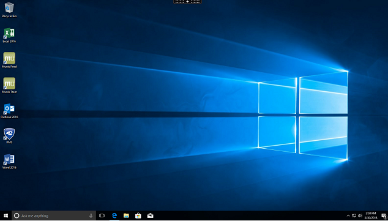Open the Mail app taskbar icon
The width and height of the screenshot is (388, 221).
pyautogui.click(x=150, y=215)
